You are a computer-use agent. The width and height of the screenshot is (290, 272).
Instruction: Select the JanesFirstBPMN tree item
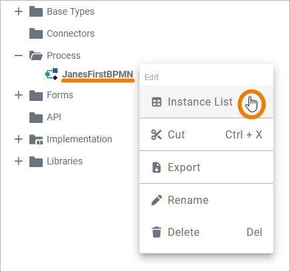click(x=98, y=74)
